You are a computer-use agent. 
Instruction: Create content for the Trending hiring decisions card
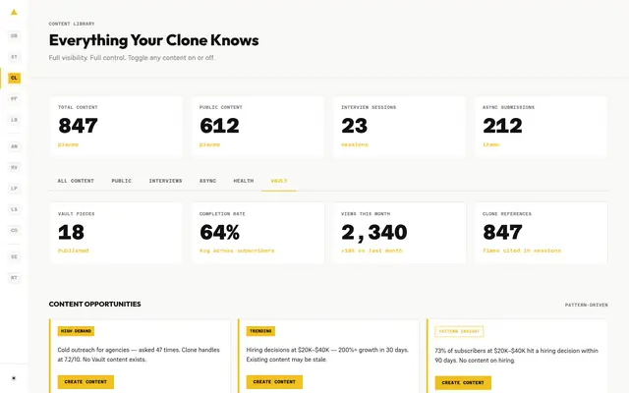point(274,382)
